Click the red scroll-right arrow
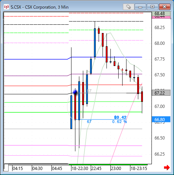The image size is (174, 175). click(167, 167)
